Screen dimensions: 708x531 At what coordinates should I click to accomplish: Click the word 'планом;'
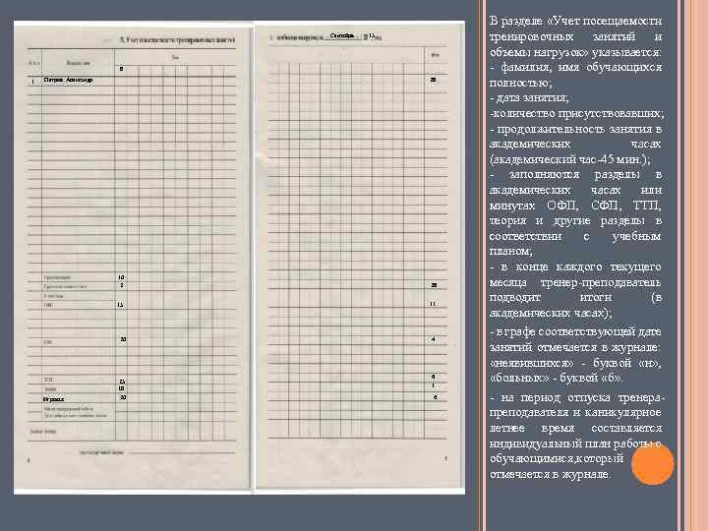(x=510, y=251)
